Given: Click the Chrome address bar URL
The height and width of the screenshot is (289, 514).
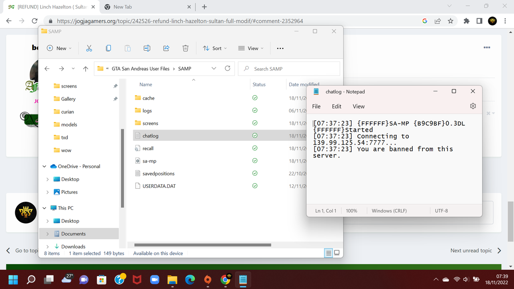Looking at the screenshot, I should click(180, 21).
